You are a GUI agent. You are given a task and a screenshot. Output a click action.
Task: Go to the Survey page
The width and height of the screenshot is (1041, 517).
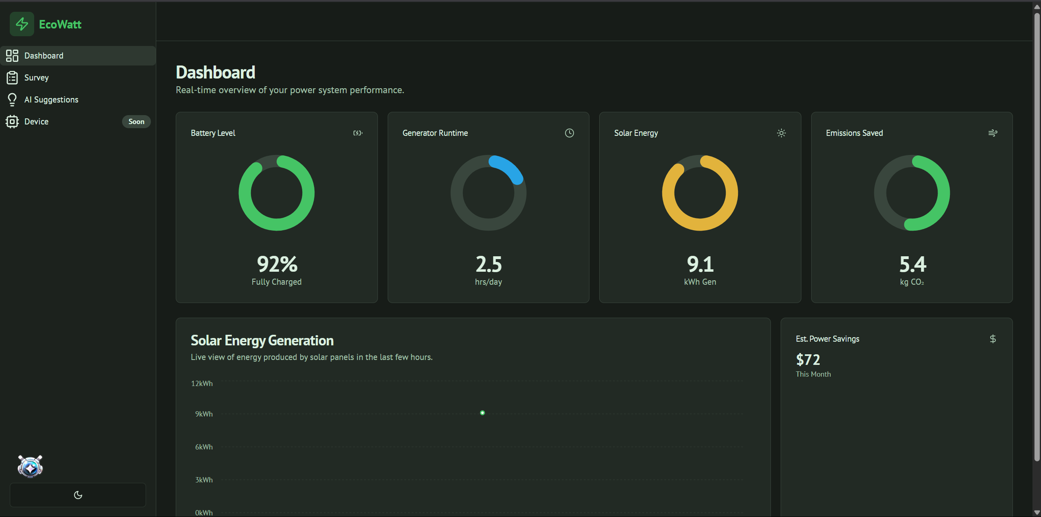(x=37, y=78)
